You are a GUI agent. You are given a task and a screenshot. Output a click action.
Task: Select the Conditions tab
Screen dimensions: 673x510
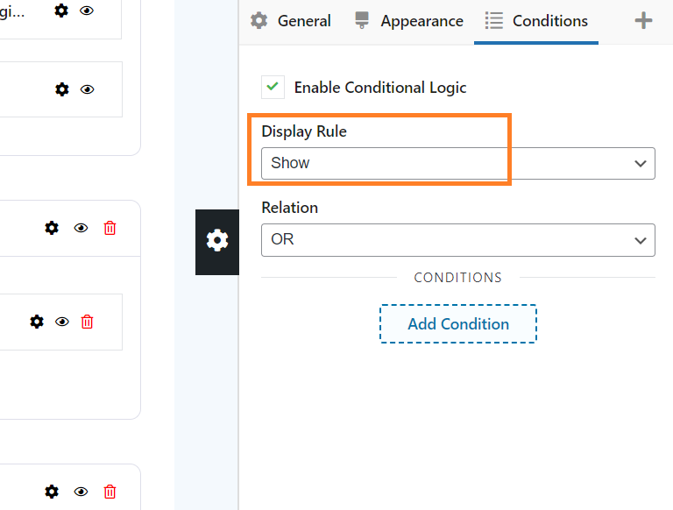[x=536, y=21]
